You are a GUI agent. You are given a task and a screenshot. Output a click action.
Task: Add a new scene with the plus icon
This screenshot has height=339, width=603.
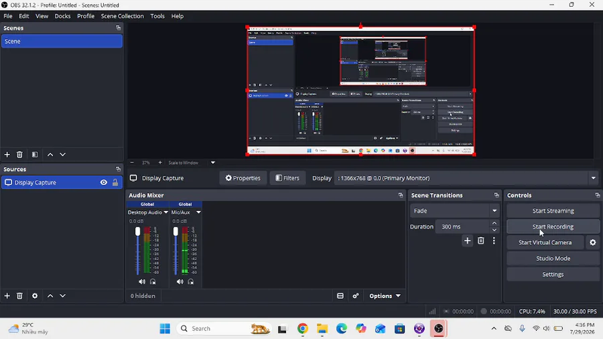pyautogui.click(x=7, y=155)
